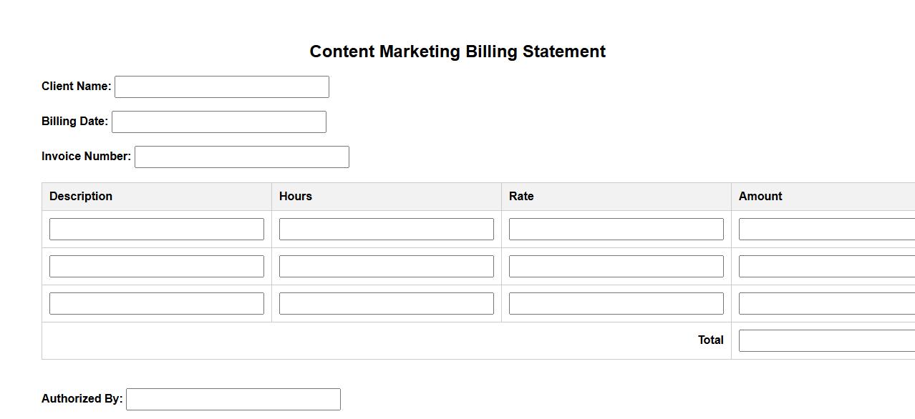Viewport: 915px width, 419px height.
Task: Focus the third row Rate box
Action: [x=616, y=303]
